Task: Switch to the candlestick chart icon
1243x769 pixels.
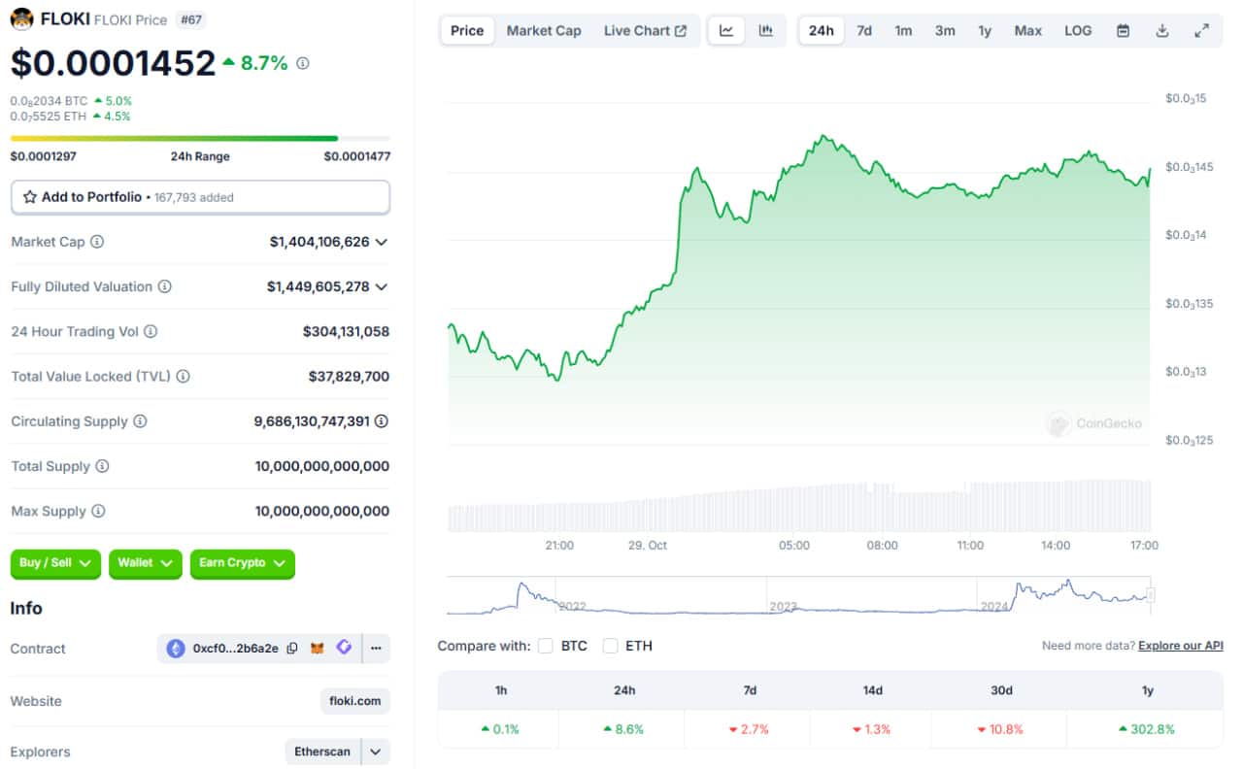Action: click(766, 30)
